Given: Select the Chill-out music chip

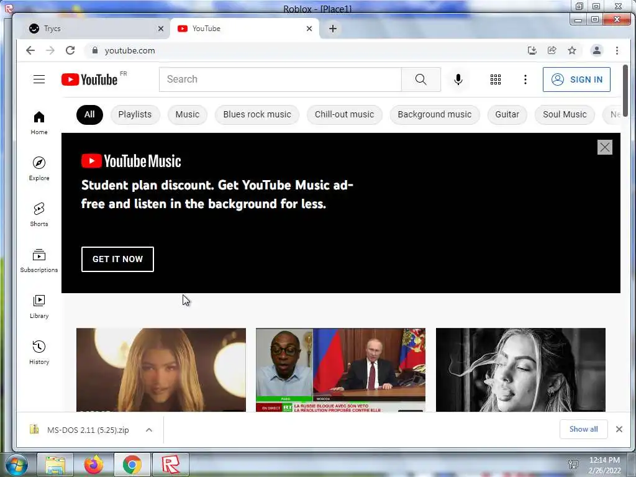Looking at the screenshot, I should (344, 115).
